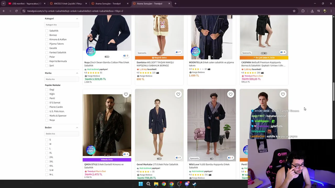Viewport: 335px width, 188px height.
Task: Check the Polar category filter
Action: pyautogui.click(x=47, y=57)
